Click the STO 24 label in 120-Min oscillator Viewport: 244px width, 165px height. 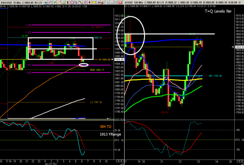pos(239,140)
